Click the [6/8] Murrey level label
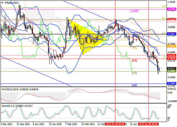 coord(134,61)
